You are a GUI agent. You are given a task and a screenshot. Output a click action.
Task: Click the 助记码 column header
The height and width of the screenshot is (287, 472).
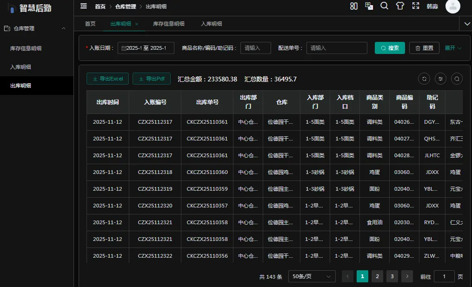pyautogui.click(x=432, y=102)
